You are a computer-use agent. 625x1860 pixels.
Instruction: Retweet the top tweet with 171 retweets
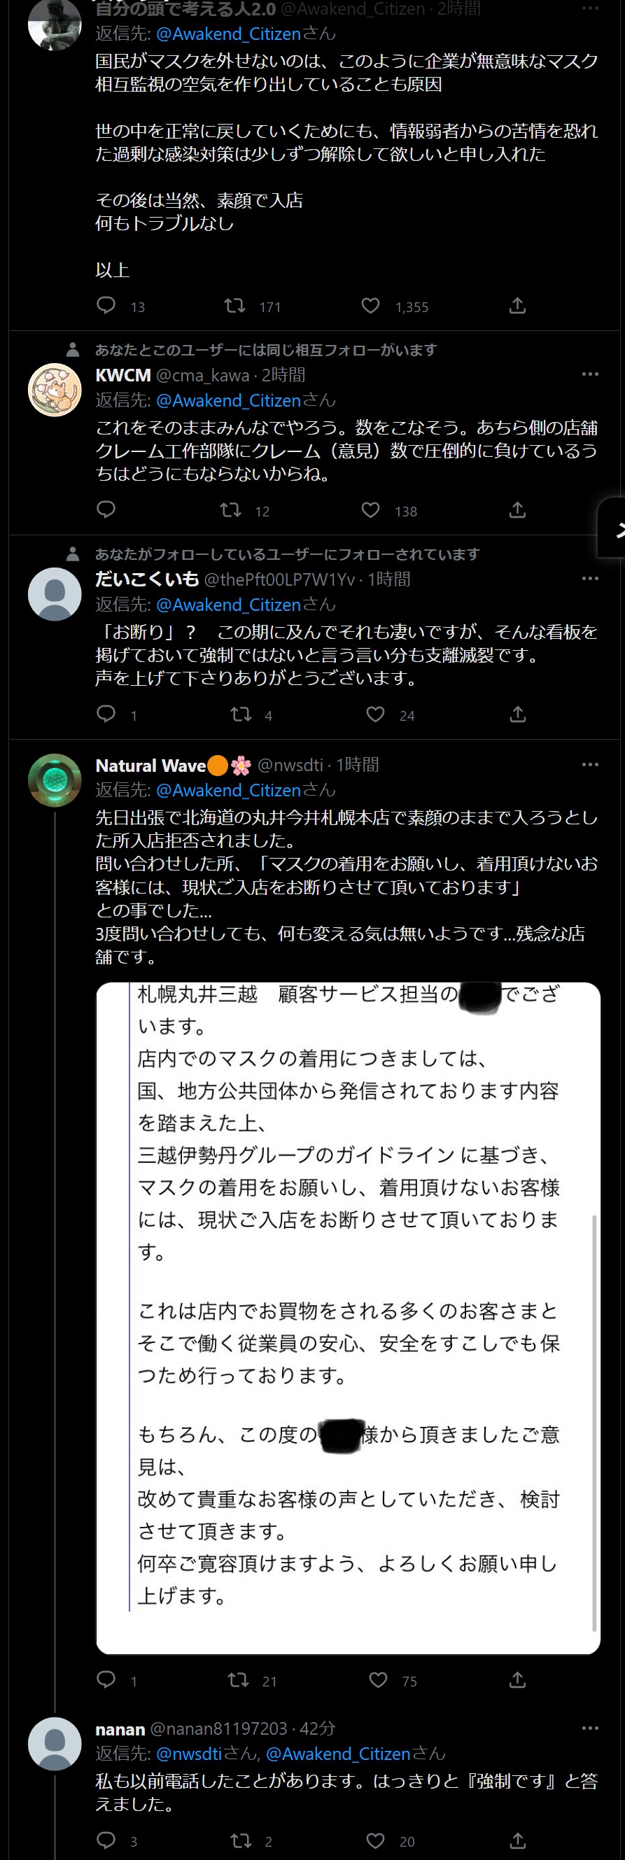[235, 306]
